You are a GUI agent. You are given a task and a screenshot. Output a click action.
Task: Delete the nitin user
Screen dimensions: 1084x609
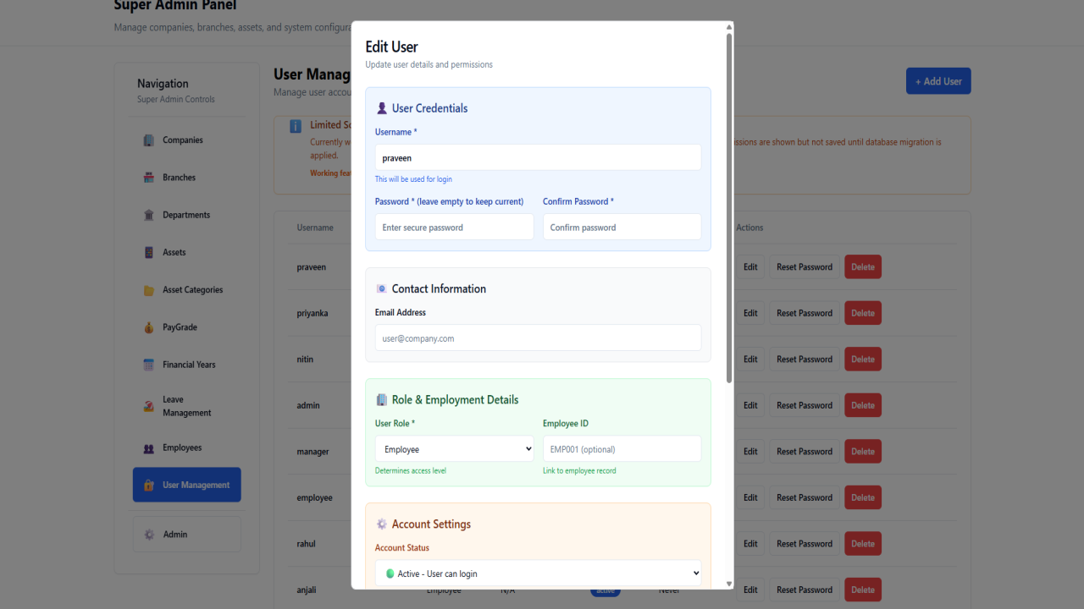pos(863,359)
